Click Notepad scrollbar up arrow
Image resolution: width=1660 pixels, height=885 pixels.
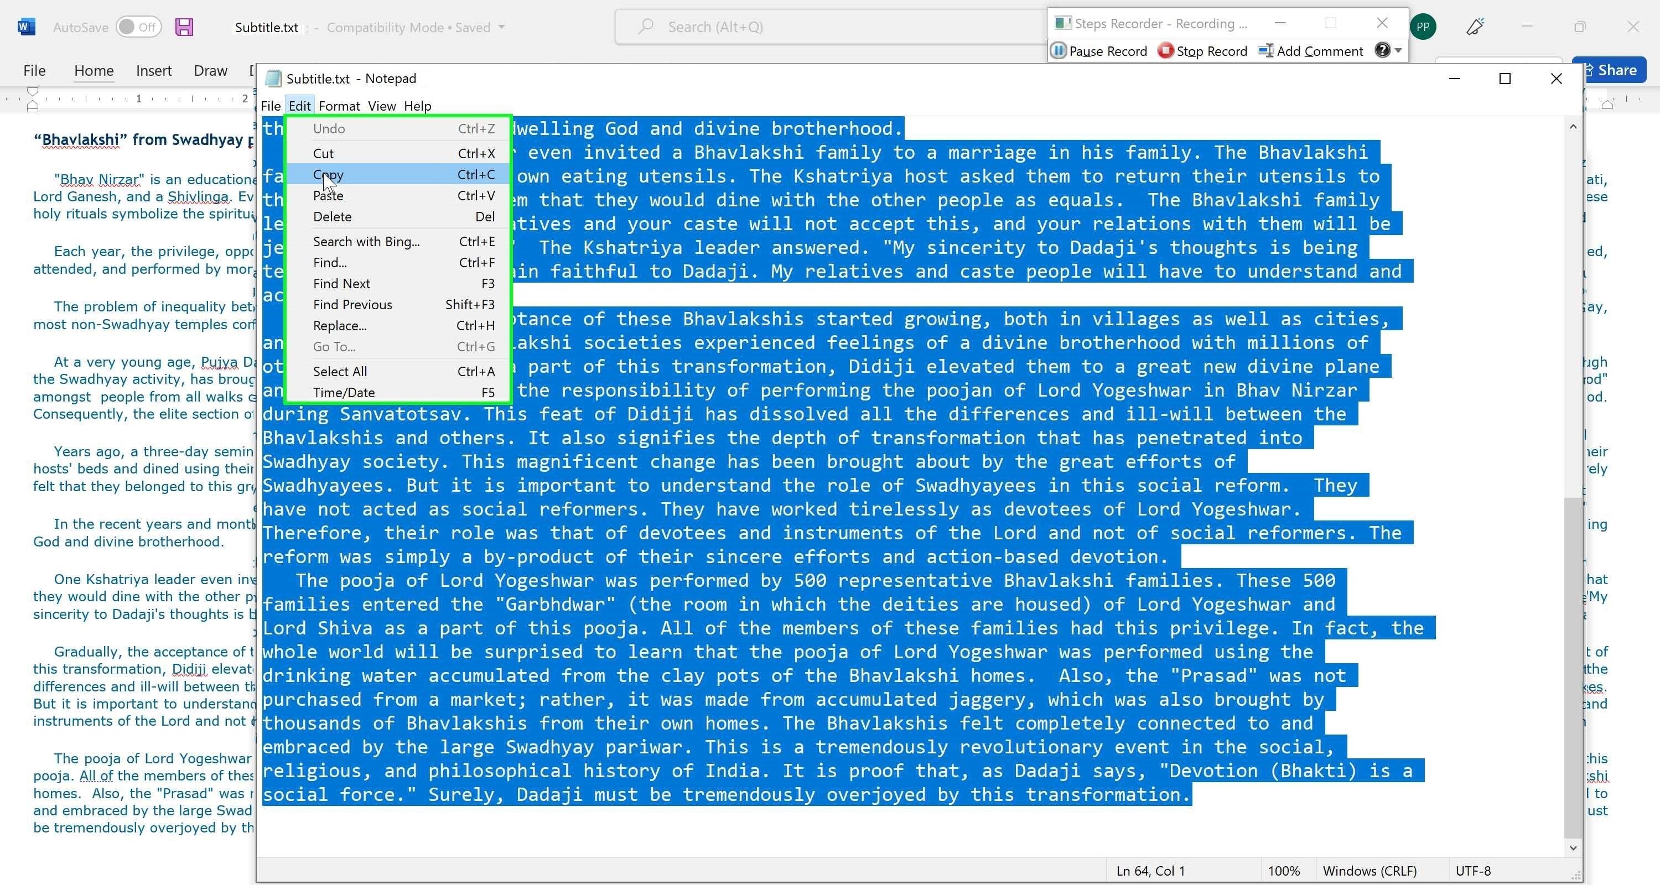click(x=1573, y=127)
